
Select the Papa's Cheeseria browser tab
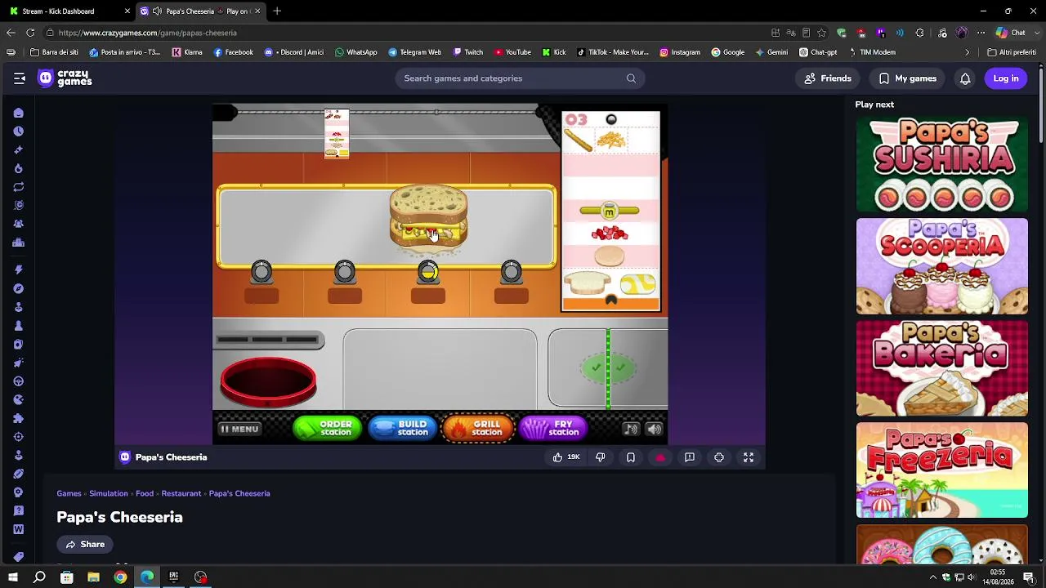tap(200, 11)
